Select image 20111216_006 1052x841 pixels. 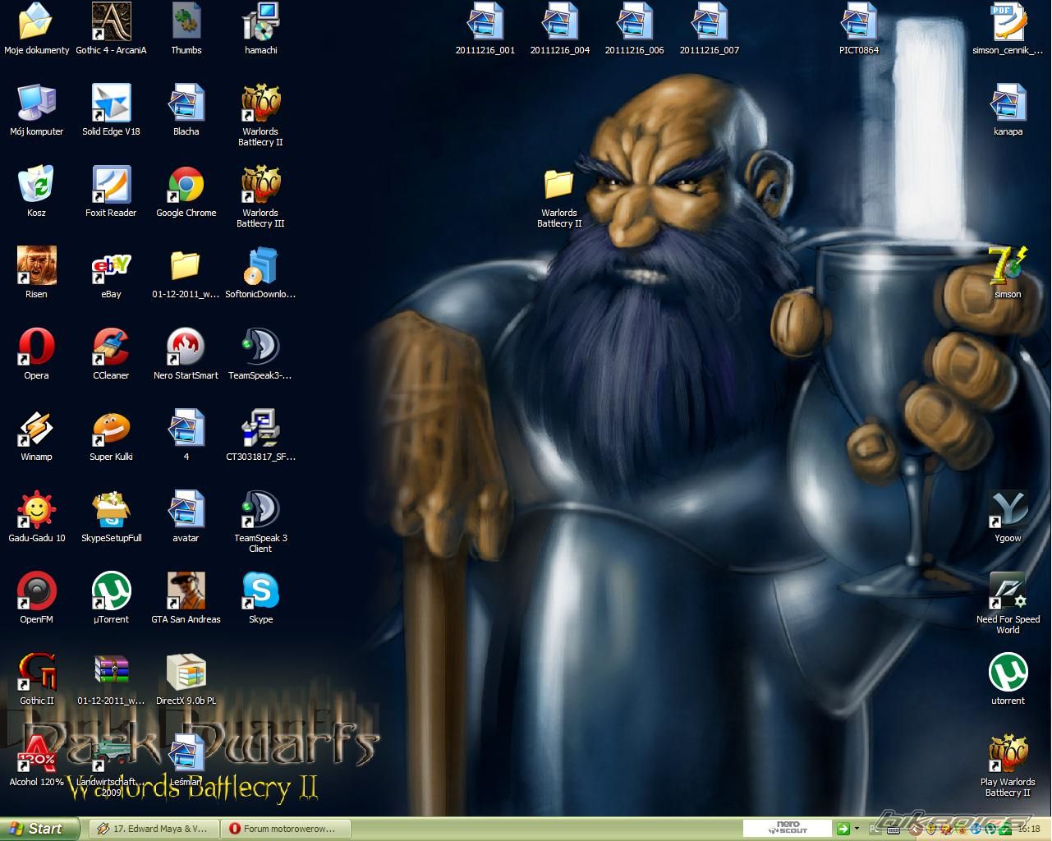tap(635, 22)
